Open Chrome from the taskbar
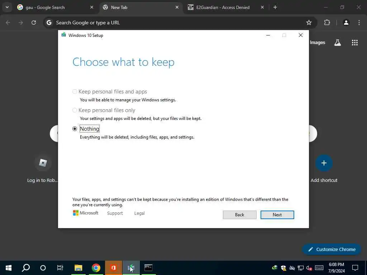This screenshot has height=275, width=367. 96,268
